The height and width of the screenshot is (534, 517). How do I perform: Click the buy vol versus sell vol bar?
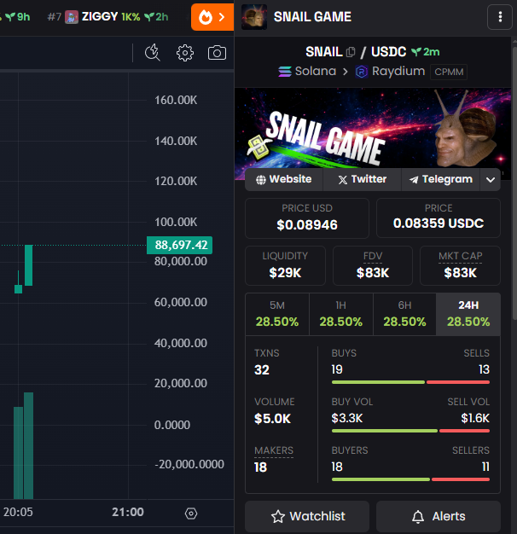pyautogui.click(x=410, y=431)
